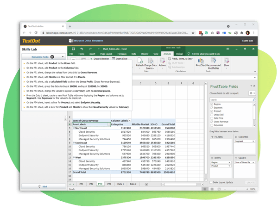Check the Expenses field
Viewport: 278px width, 210px height.
(x=212, y=125)
